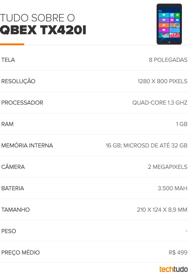Click the 3.500 MAH battery value
189x275 pixels.
pos(173,188)
